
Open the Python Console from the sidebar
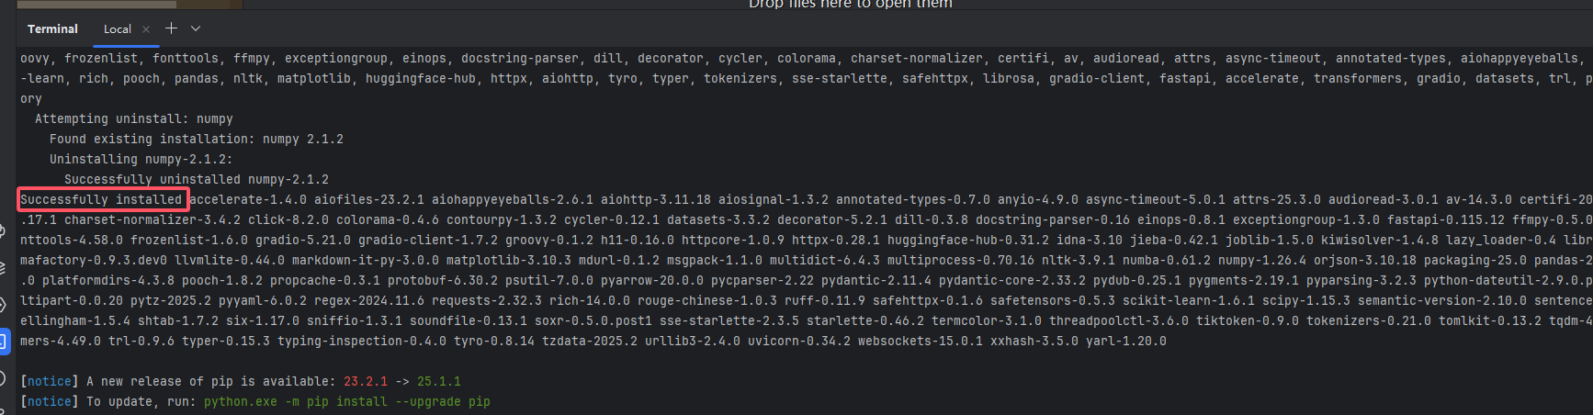pyautogui.click(x=3, y=230)
